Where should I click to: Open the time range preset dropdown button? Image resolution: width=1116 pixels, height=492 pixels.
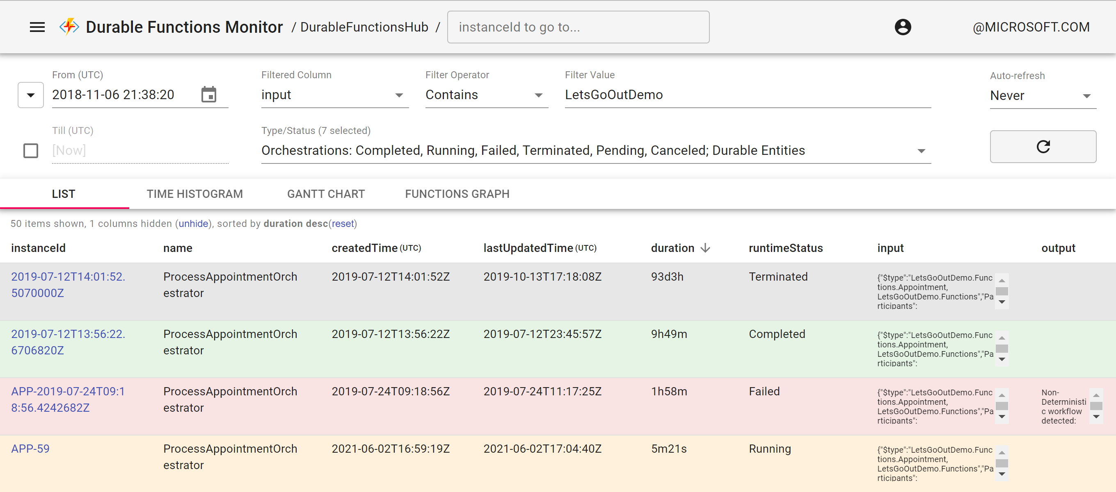[x=31, y=95]
